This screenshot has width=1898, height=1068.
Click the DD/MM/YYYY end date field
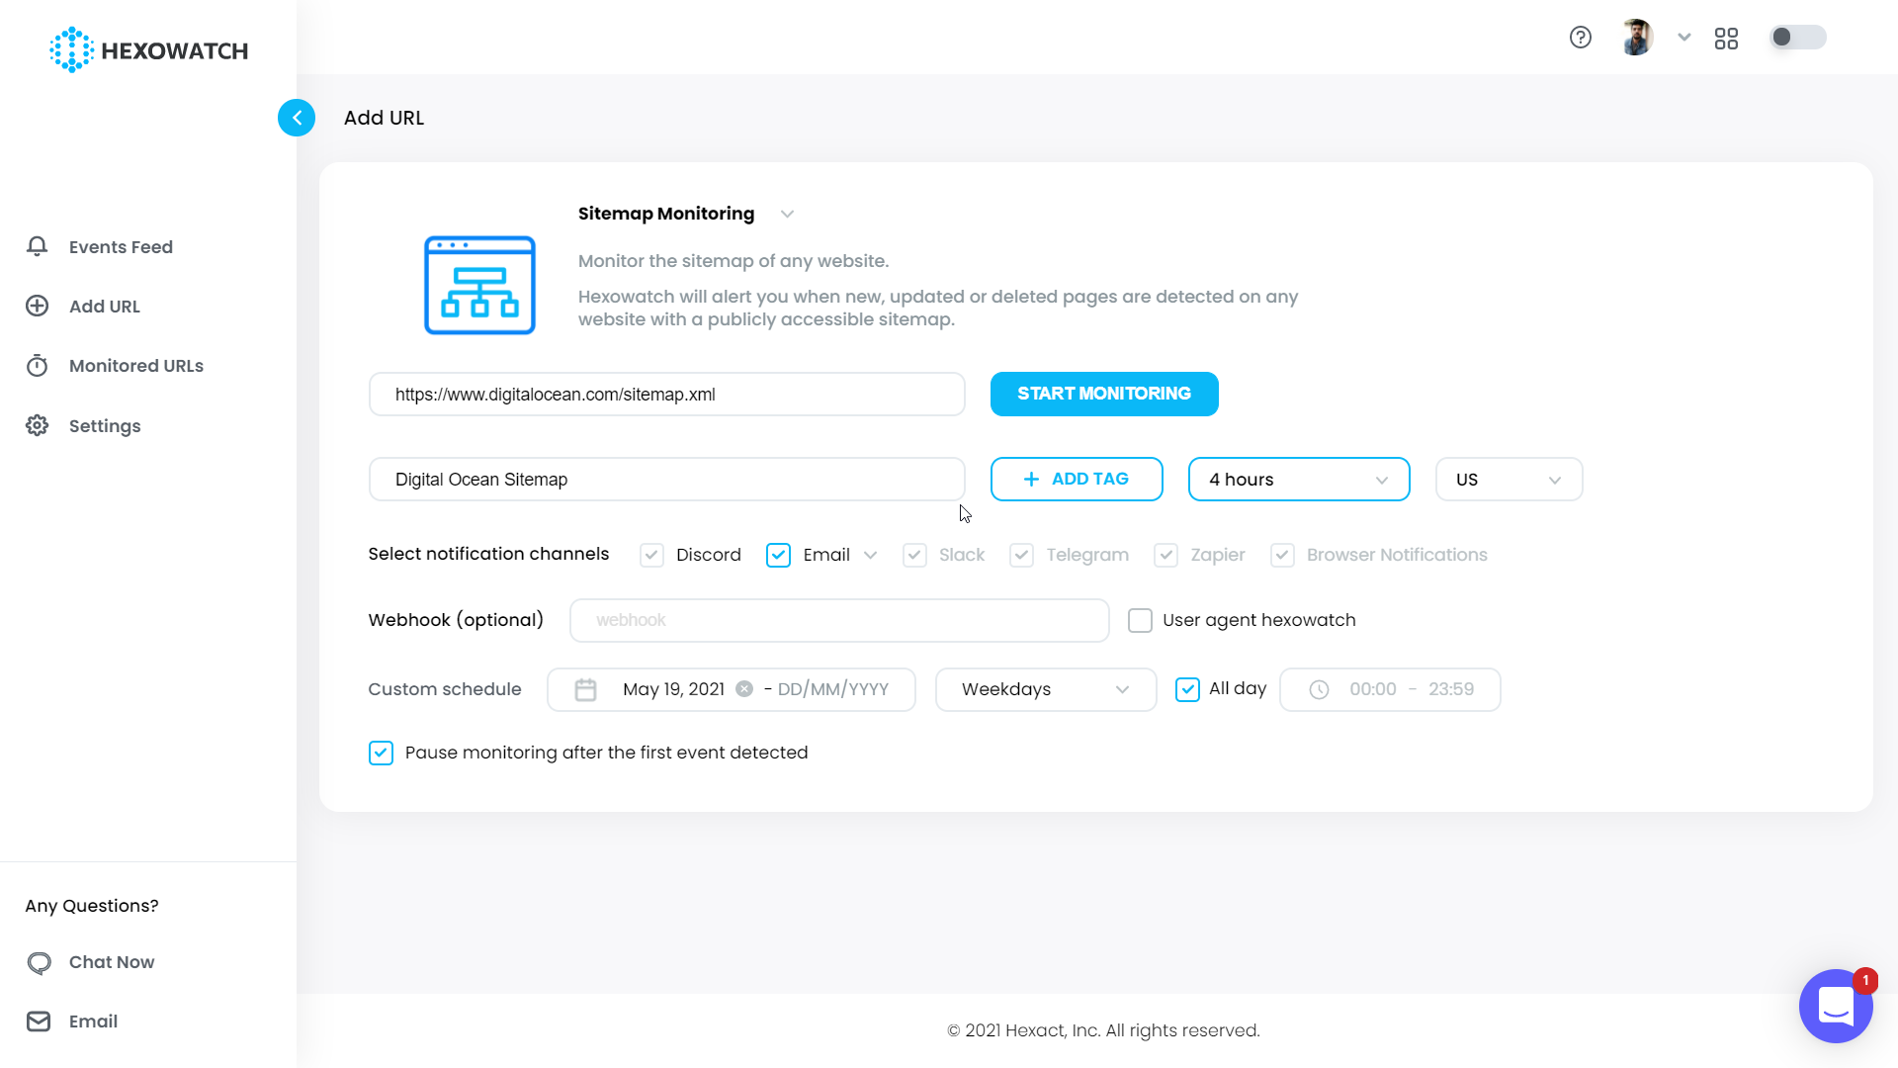point(832,689)
